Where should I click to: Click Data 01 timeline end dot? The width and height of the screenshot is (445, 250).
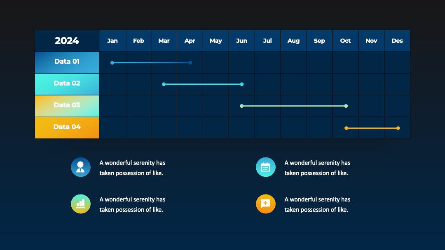coord(190,62)
